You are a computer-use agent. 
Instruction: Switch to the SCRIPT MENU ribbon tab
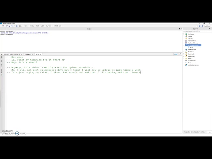point(57,26)
